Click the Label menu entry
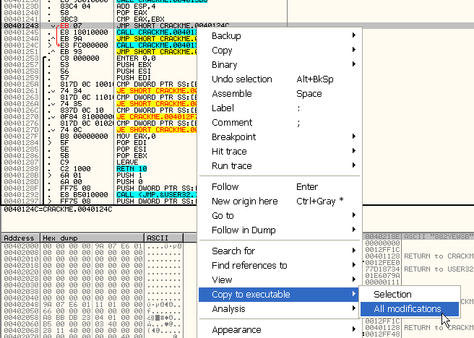Viewport: 474px width, 338px height. click(223, 108)
